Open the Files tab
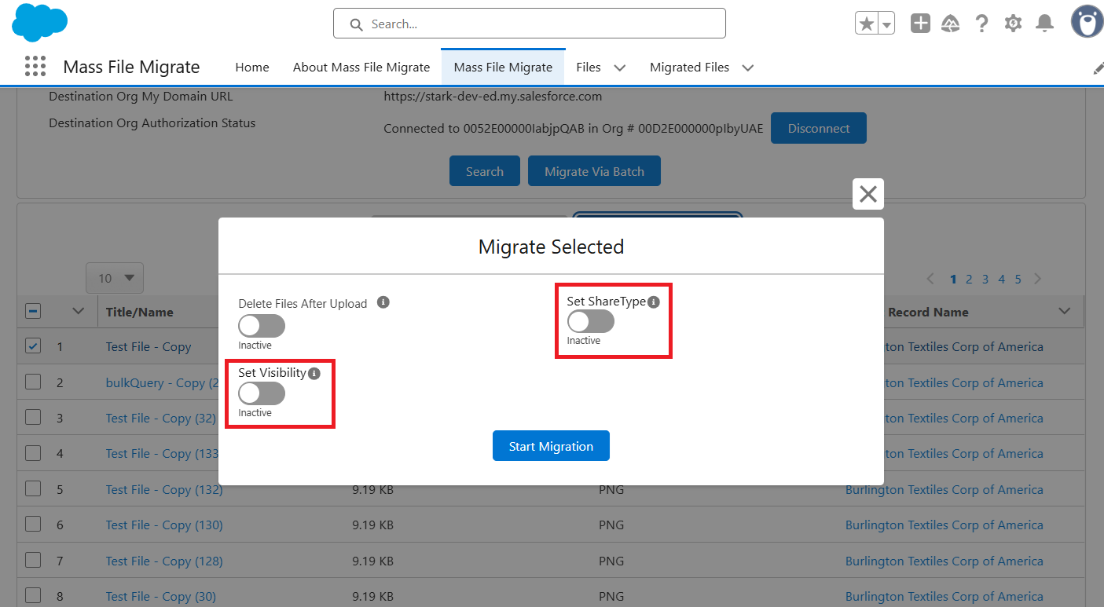The width and height of the screenshot is (1104, 607). click(589, 68)
